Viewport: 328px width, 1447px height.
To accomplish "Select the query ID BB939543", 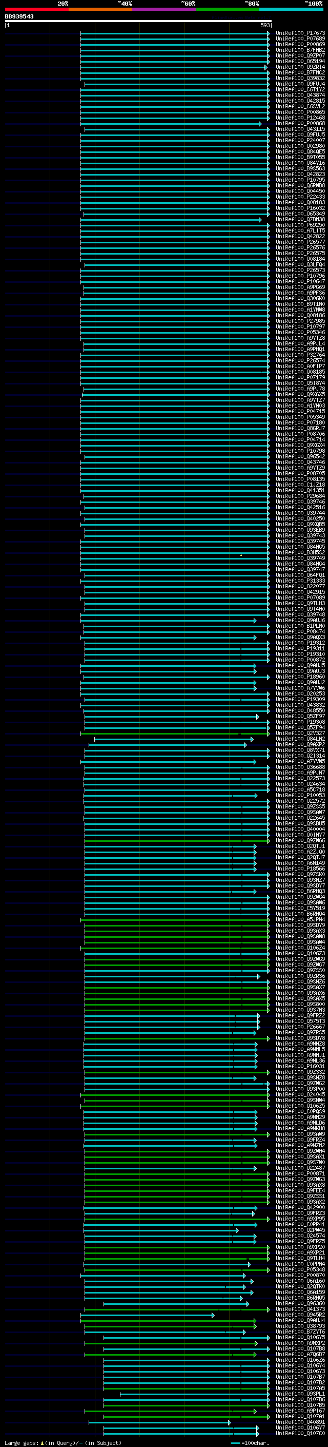I will pyautogui.click(x=19, y=17).
